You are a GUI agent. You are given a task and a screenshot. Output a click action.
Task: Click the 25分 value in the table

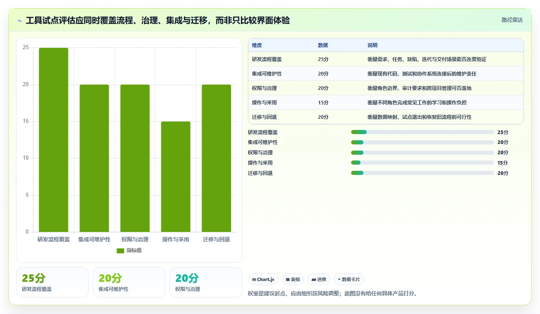point(323,59)
